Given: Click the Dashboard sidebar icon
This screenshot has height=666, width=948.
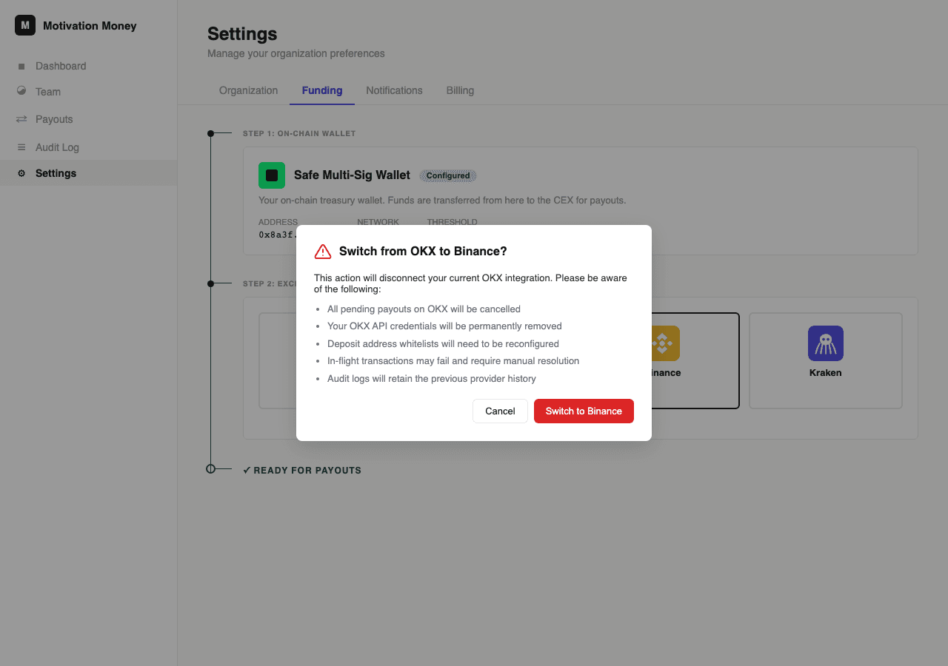Looking at the screenshot, I should click(21, 67).
